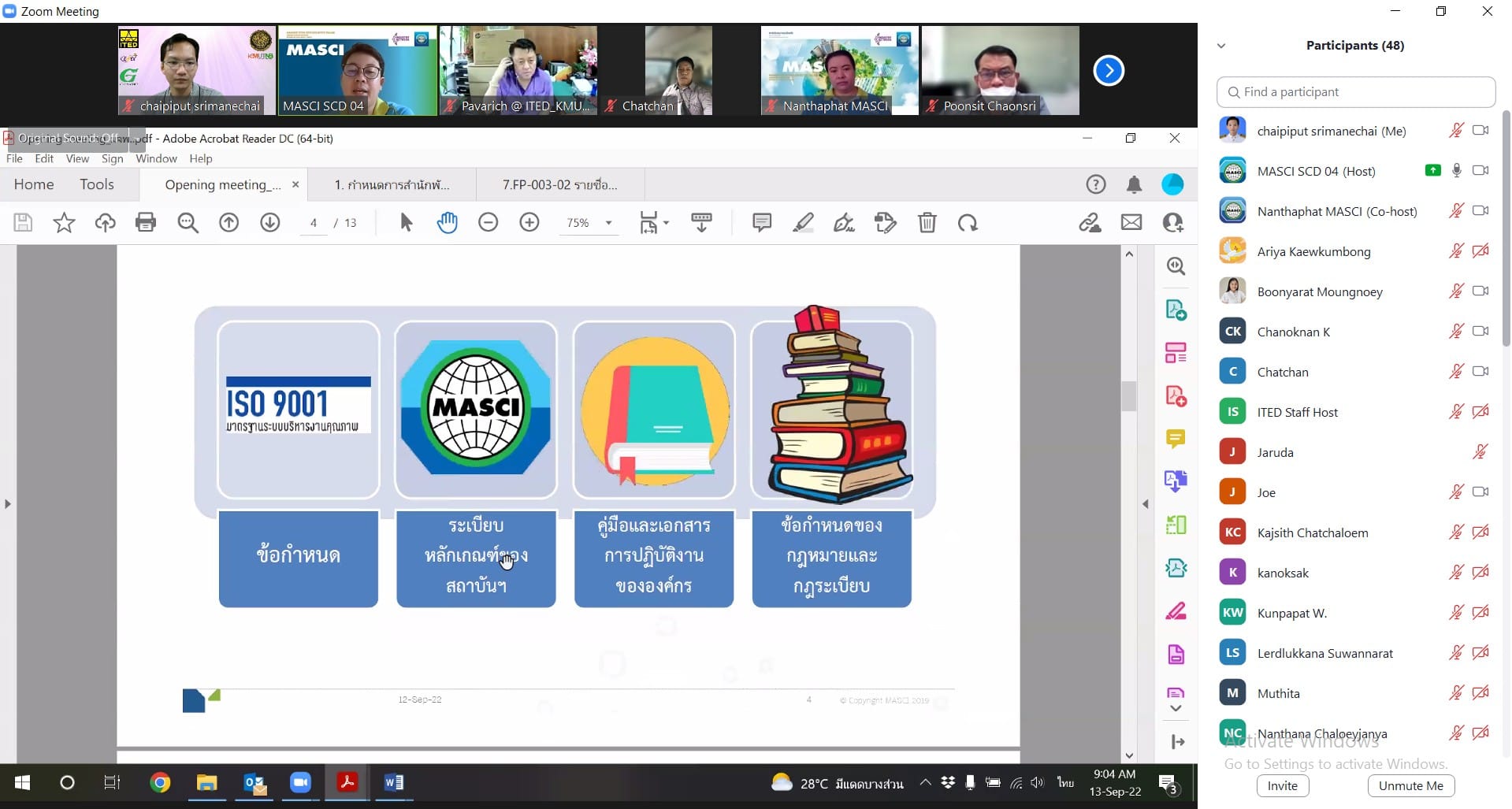This screenshot has height=809, width=1512.
Task: Add a sticky note comment
Action: point(762,223)
